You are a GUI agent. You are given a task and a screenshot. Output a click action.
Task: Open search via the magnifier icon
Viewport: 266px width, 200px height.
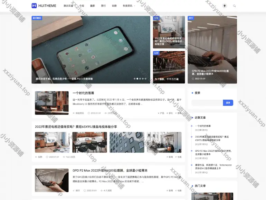235,6
